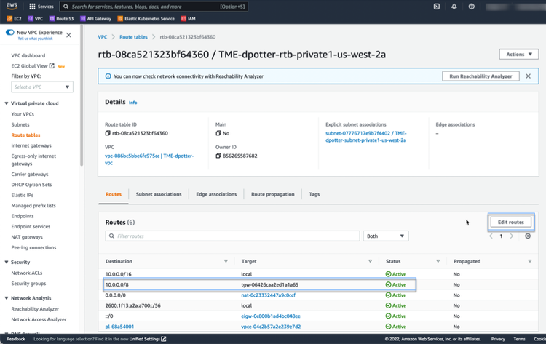Open the Both filter dropdown
The height and width of the screenshot is (344, 546).
(385, 236)
